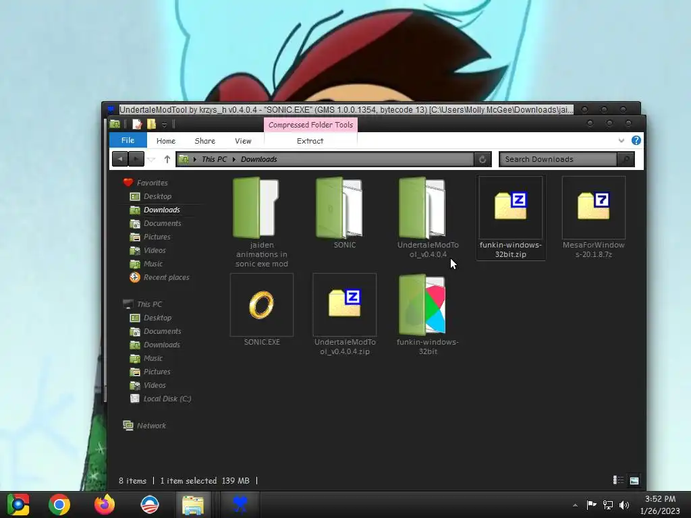
Task: Open the Obama logo app on taskbar
Action: pos(149,505)
